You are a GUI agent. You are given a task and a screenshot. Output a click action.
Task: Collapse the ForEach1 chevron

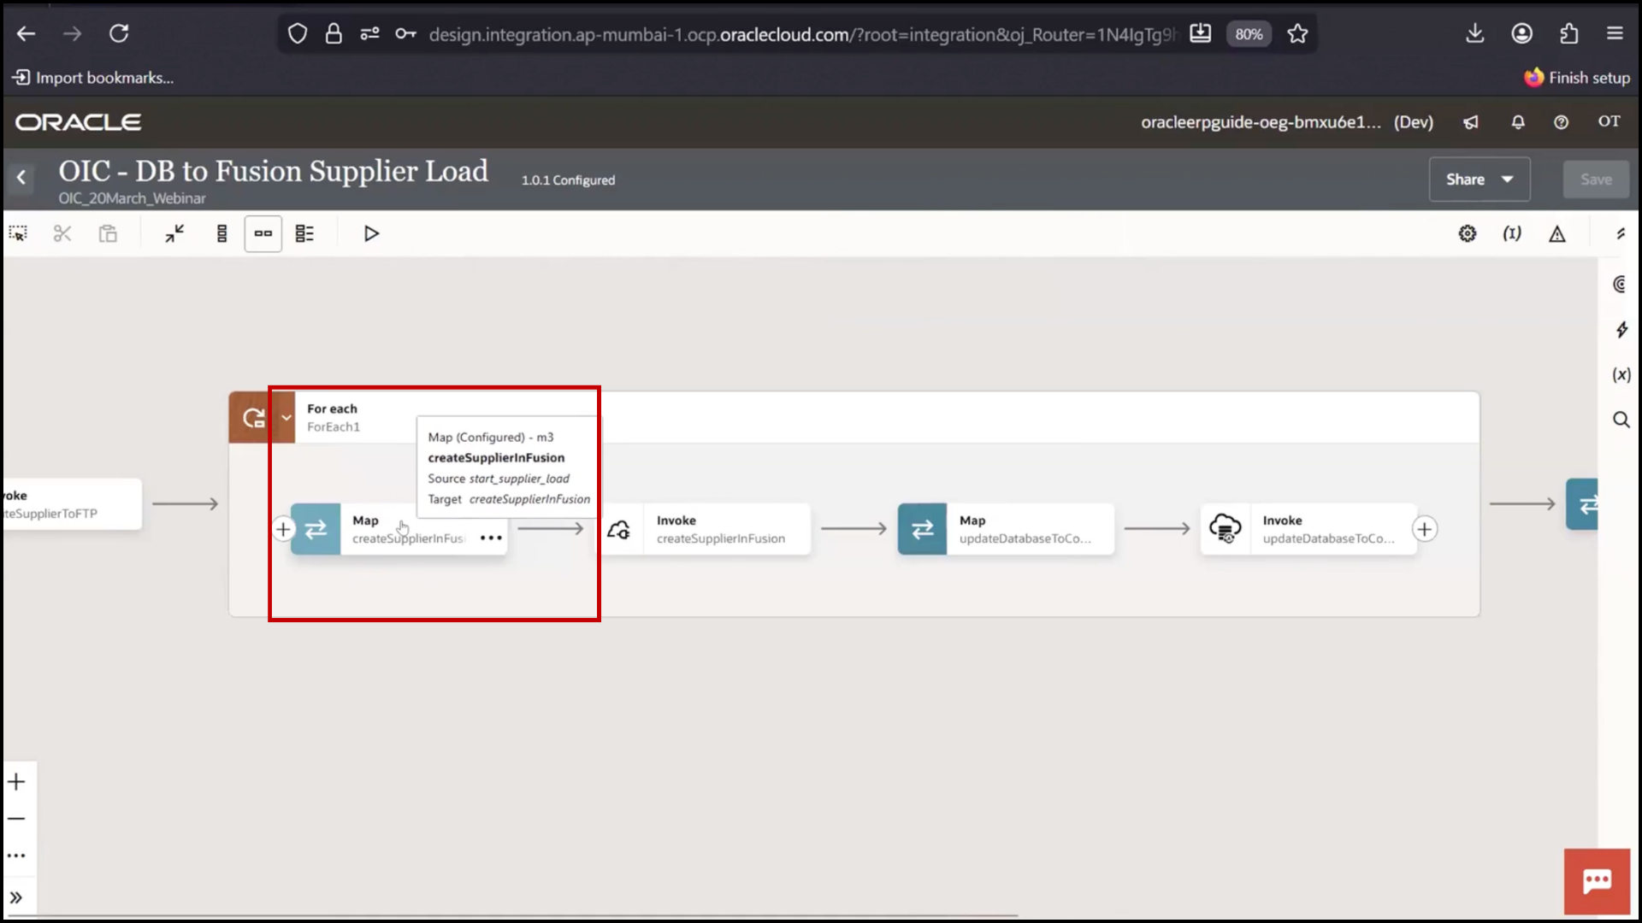click(x=286, y=418)
